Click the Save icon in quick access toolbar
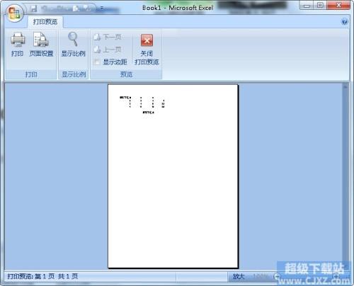Screen dimensions: 354x286 click(34, 8)
